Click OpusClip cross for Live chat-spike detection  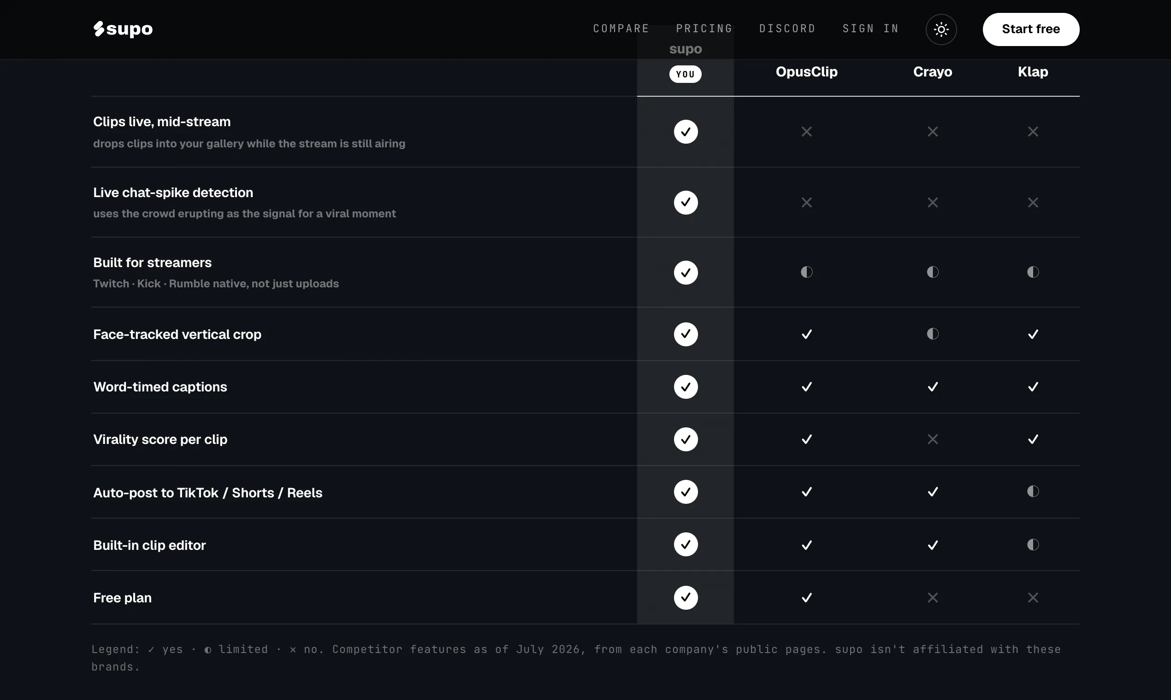pos(806,202)
